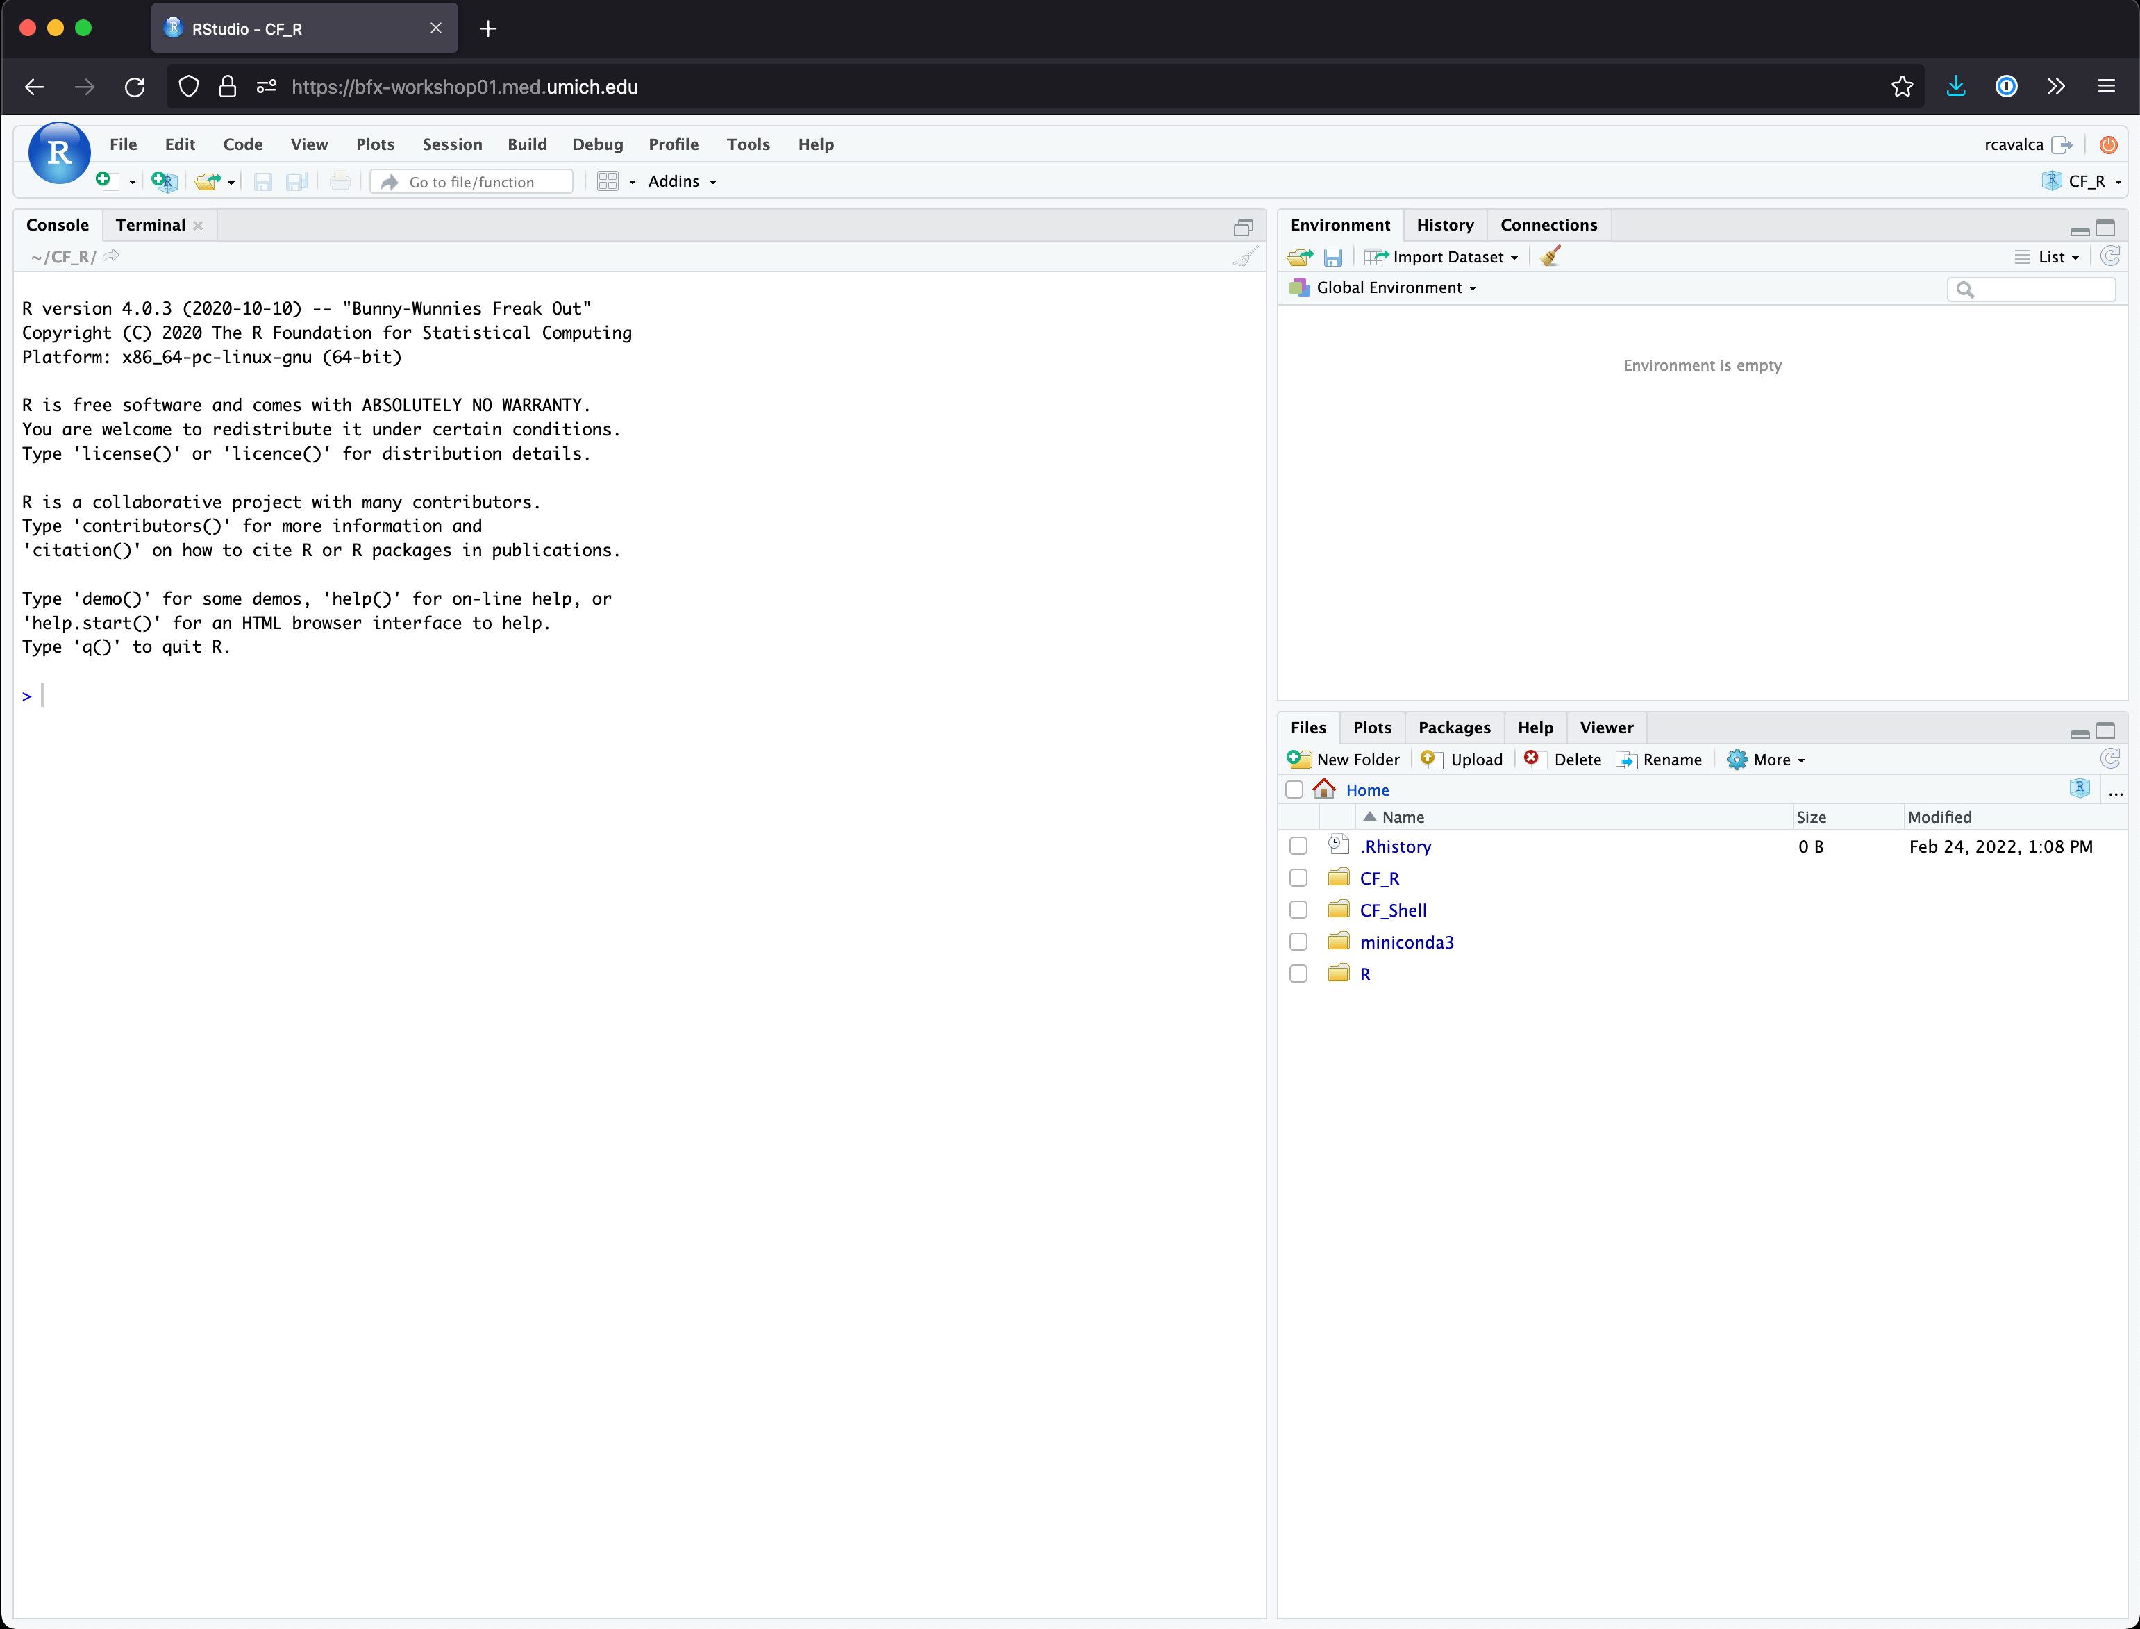The image size is (2140, 1629).
Task: Click inside the Environment search box
Action: tap(2032, 289)
